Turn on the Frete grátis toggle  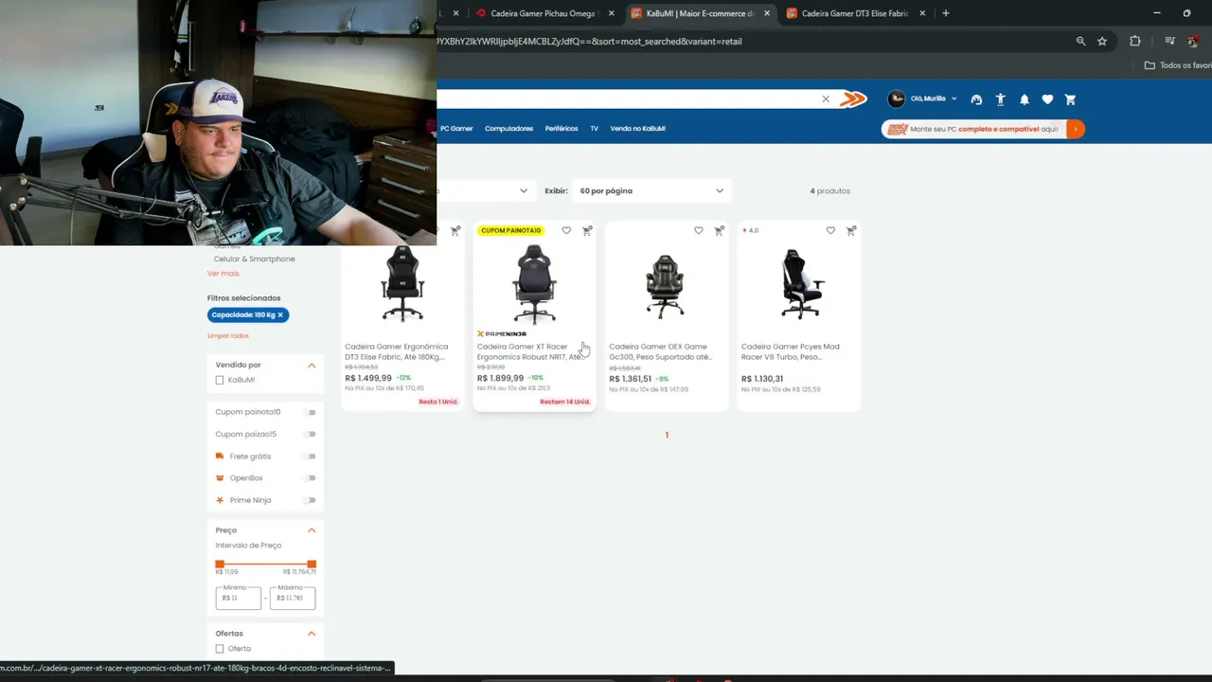(x=310, y=457)
